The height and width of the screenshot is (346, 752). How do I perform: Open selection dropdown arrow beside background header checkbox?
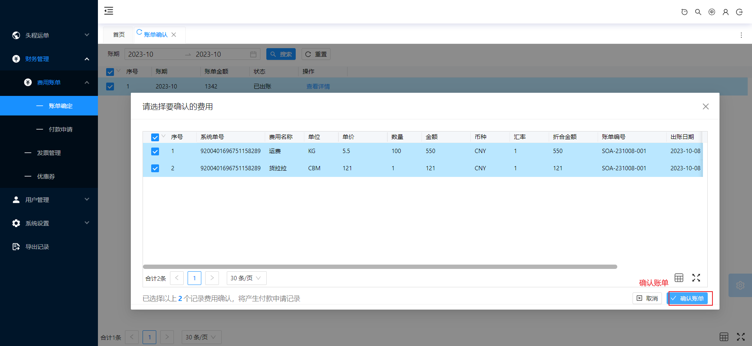click(x=119, y=71)
